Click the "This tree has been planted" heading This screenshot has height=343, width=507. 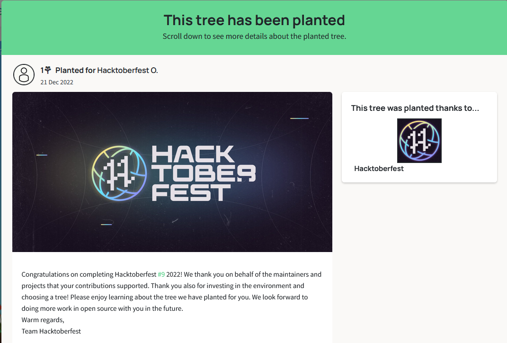(254, 20)
